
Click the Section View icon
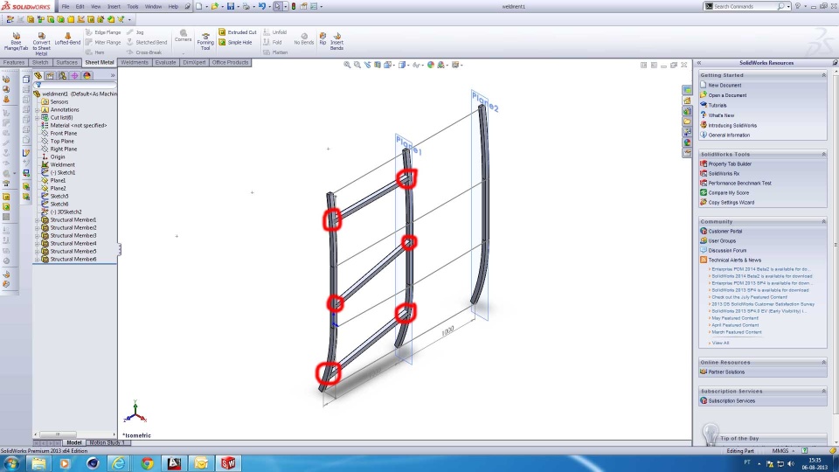(378, 65)
